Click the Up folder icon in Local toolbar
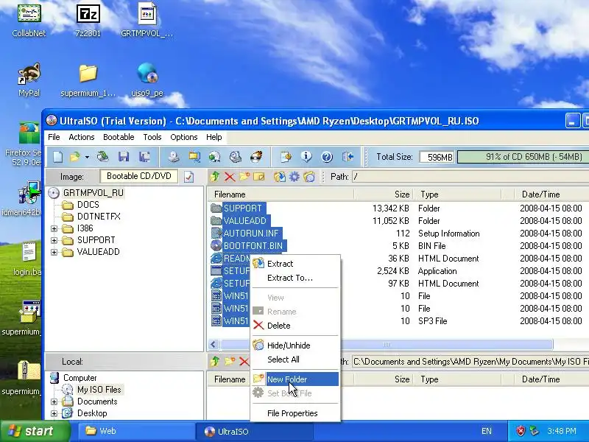This screenshot has width=589, height=442. point(215,361)
